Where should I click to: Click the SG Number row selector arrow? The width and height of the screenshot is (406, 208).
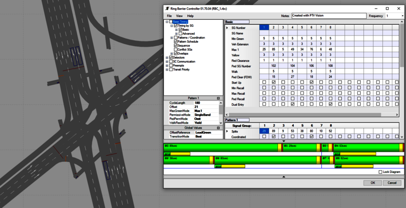tap(227, 27)
